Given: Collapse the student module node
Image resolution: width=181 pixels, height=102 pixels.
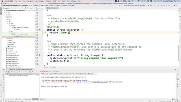Looking at the screenshot, I should click(x=5, y=16).
